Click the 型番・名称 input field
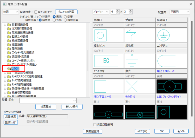The image size is (195, 138). [48, 101]
